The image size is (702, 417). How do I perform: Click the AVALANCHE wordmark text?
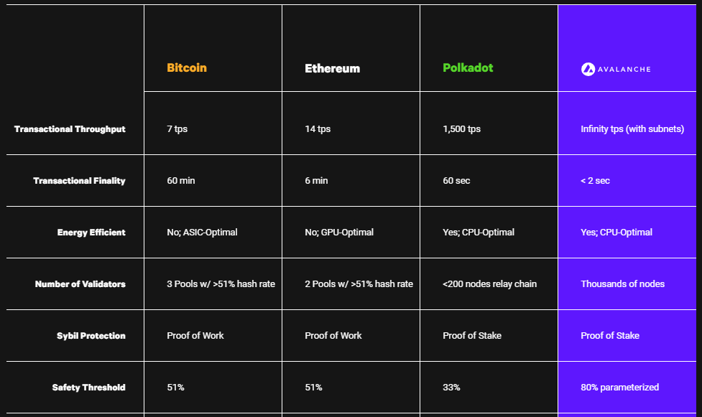(624, 70)
